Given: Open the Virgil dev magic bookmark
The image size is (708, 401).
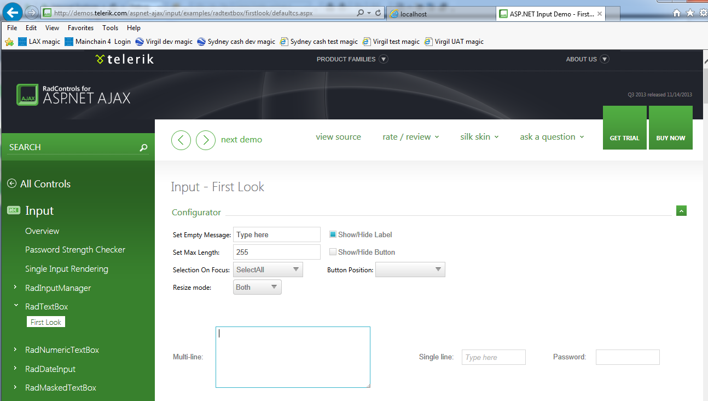Looking at the screenshot, I should pos(164,42).
